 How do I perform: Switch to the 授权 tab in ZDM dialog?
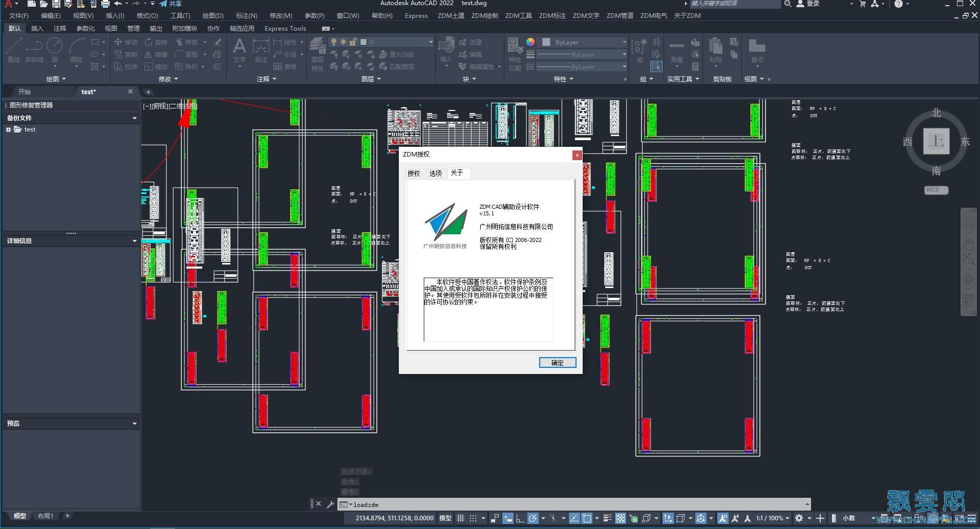pyautogui.click(x=414, y=173)
